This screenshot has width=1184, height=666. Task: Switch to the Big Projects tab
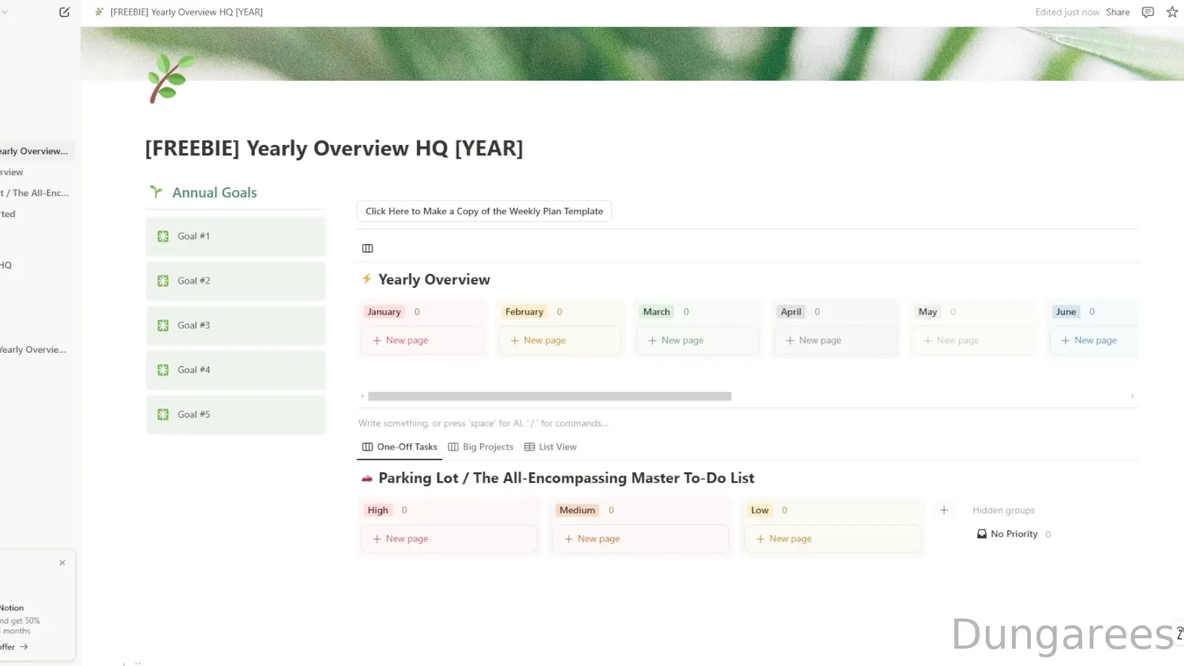[x=480, y=447]
